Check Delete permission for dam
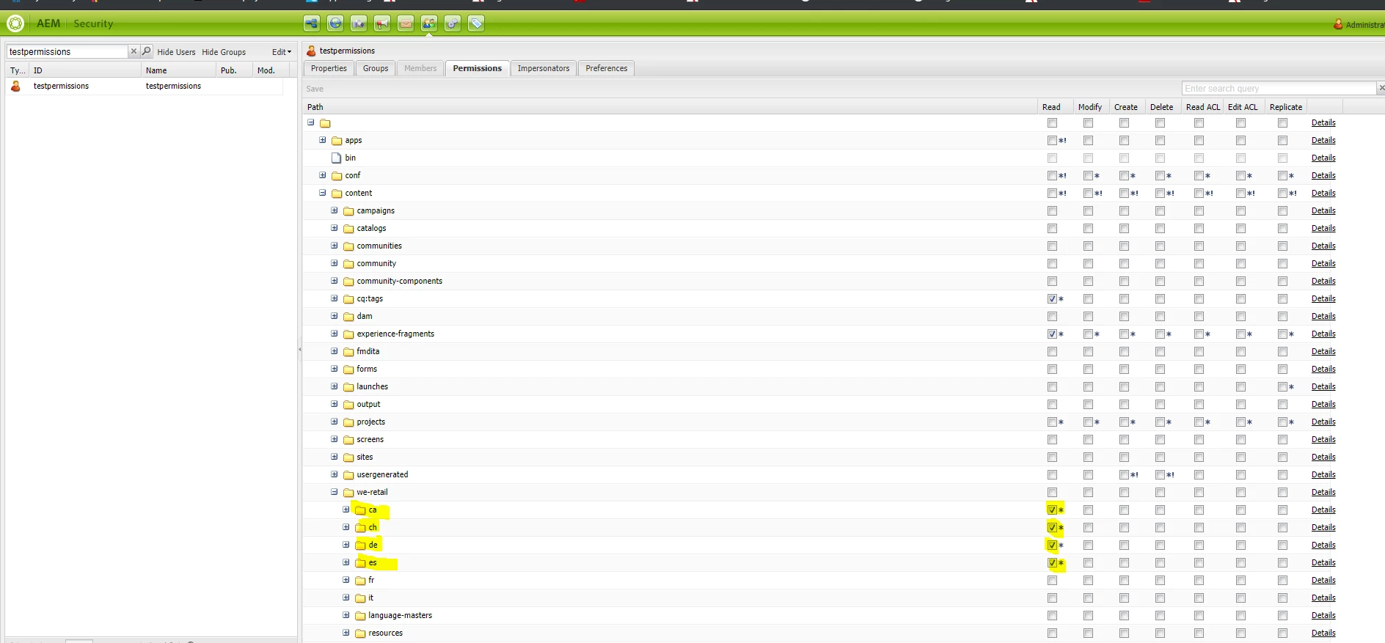1385x643 pixels. pyautogui.click(x=1160, y=316)
